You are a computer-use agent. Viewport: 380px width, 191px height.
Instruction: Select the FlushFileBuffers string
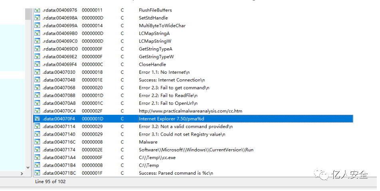tap(155, 10)
